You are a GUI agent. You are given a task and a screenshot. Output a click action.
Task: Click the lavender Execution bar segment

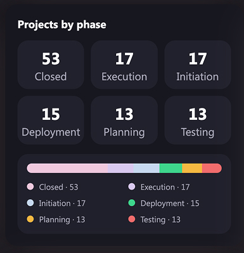coord(120,168)
